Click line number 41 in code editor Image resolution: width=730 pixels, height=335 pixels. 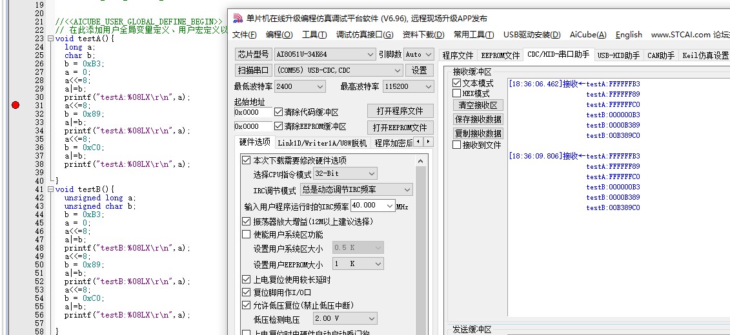39,189
